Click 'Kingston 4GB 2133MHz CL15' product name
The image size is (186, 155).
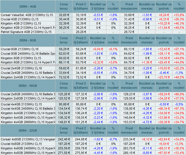click(21, 23)
